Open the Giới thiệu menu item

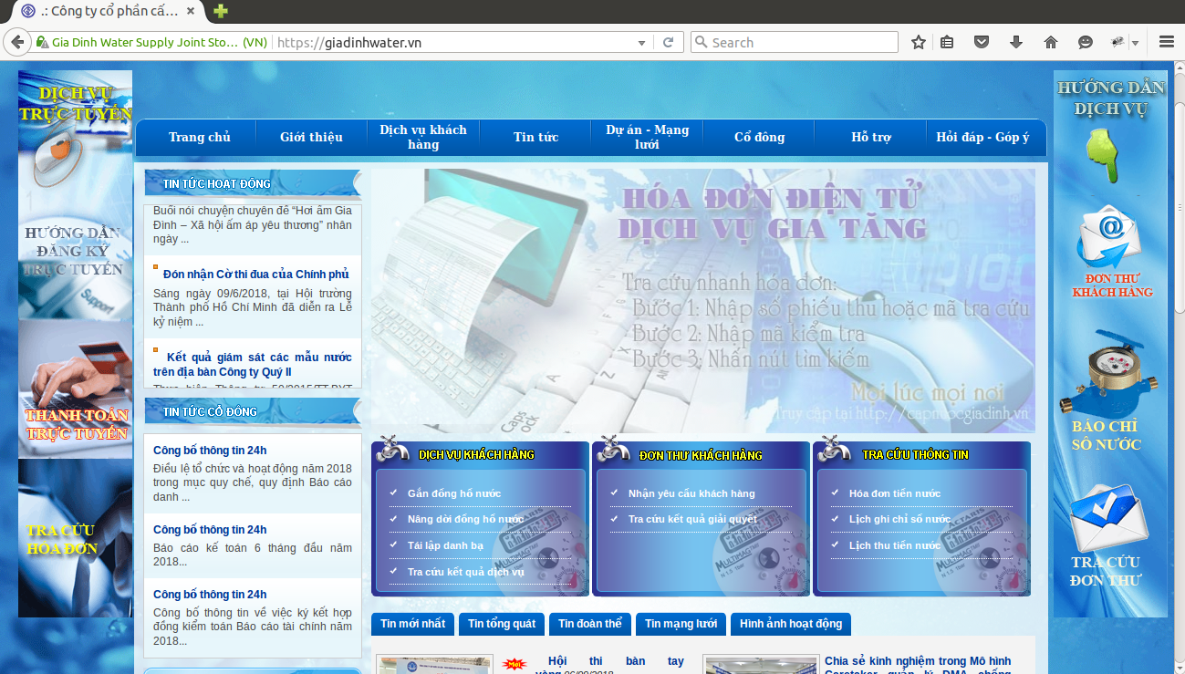311,137
